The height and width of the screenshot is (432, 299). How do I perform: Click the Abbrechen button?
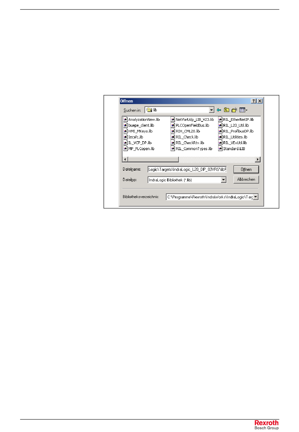pyautogui.click(x=246, y=179)
